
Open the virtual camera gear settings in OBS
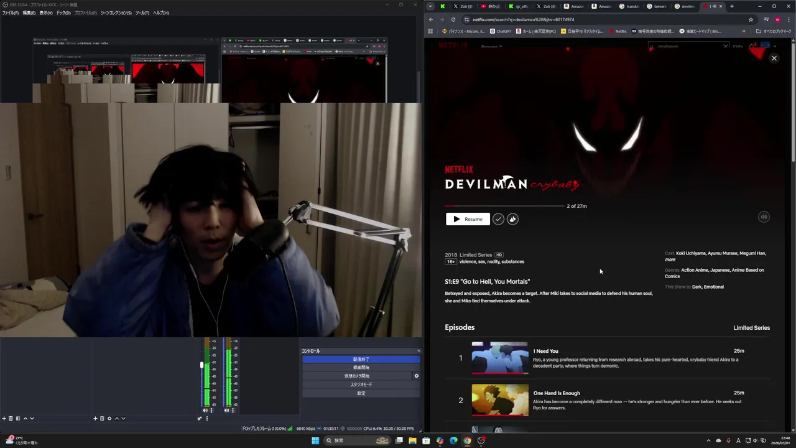(417, 376)
